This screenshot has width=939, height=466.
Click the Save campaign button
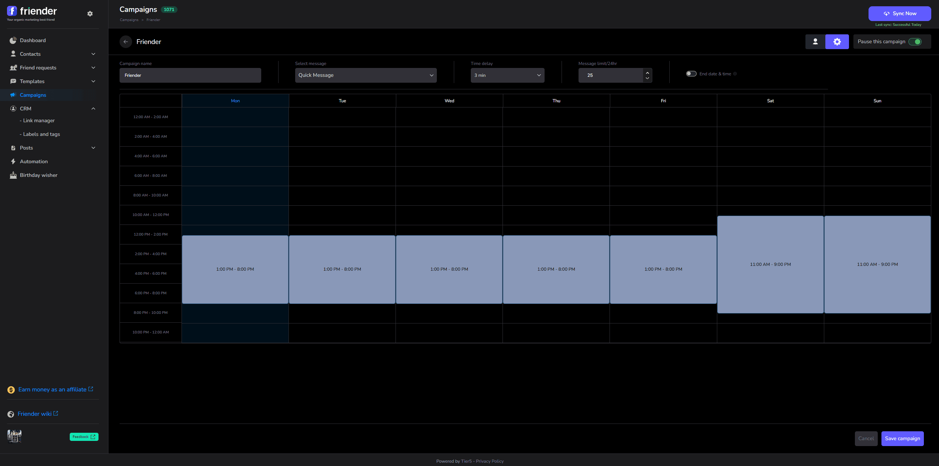point(902,438)
